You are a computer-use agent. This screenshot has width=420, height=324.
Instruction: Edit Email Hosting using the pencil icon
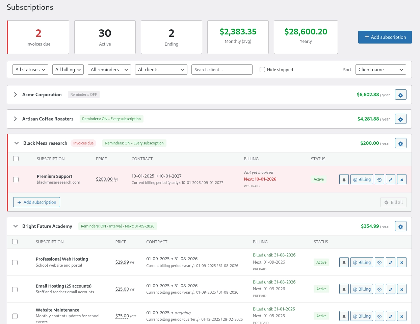[390, 289]
